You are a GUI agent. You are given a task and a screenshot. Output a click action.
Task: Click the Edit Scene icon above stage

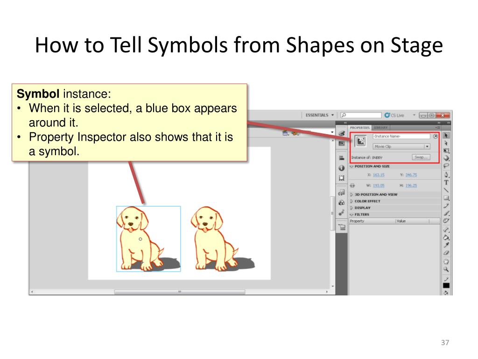pos(285,133)
